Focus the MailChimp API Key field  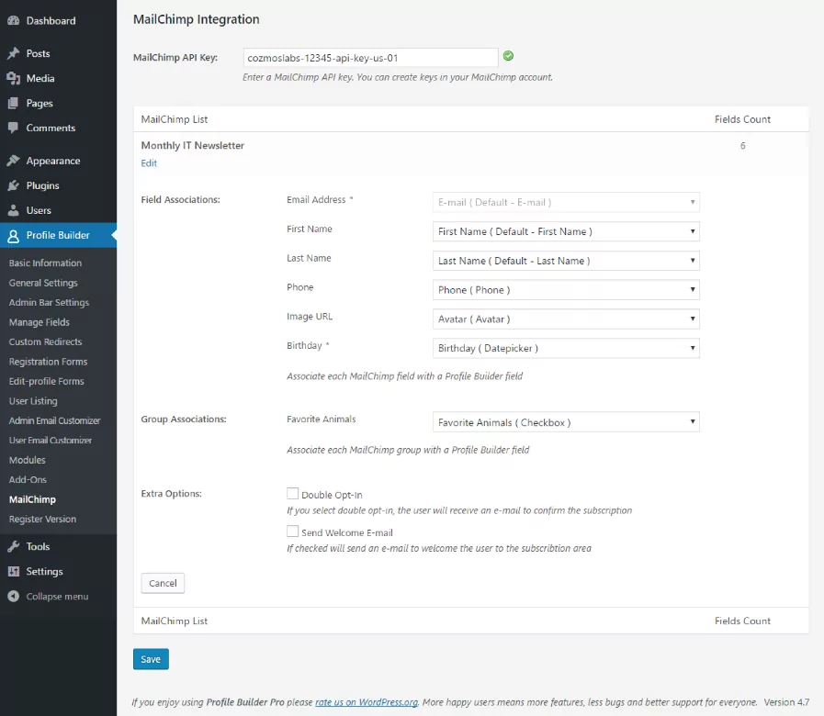pyautogui.click(x=370, y=58)
